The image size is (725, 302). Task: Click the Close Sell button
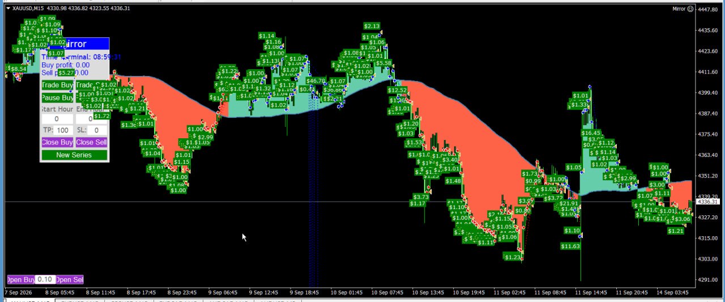(91, 142)
